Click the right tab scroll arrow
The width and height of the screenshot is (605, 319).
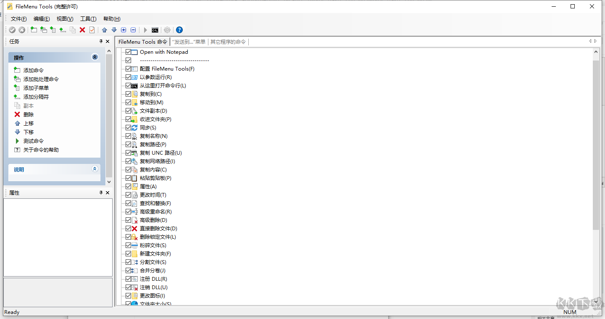(x=596, y=42)
